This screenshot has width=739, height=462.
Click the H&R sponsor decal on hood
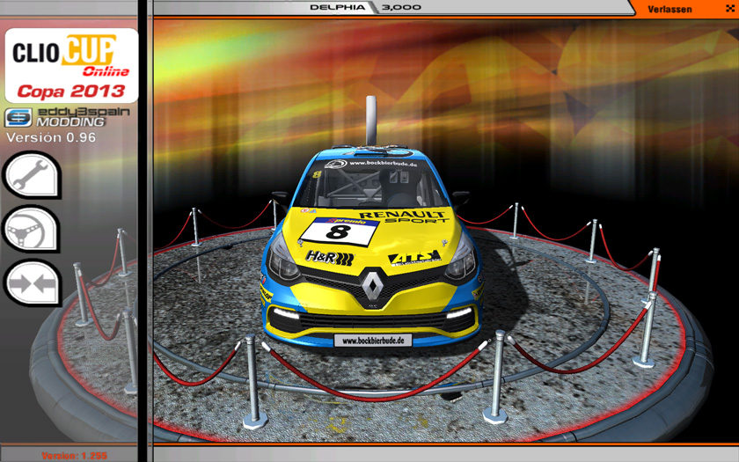(330, 258)
